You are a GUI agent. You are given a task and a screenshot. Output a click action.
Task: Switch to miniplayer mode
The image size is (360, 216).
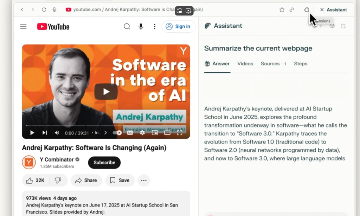(155, 133)
